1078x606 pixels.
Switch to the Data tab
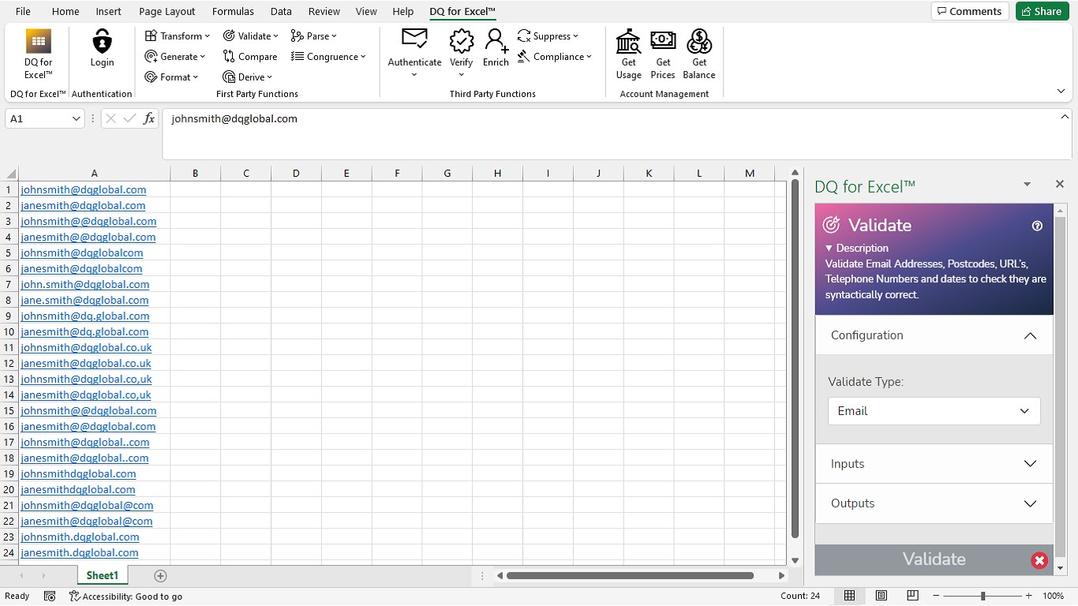pyautogui.click(x=281, y=11)
